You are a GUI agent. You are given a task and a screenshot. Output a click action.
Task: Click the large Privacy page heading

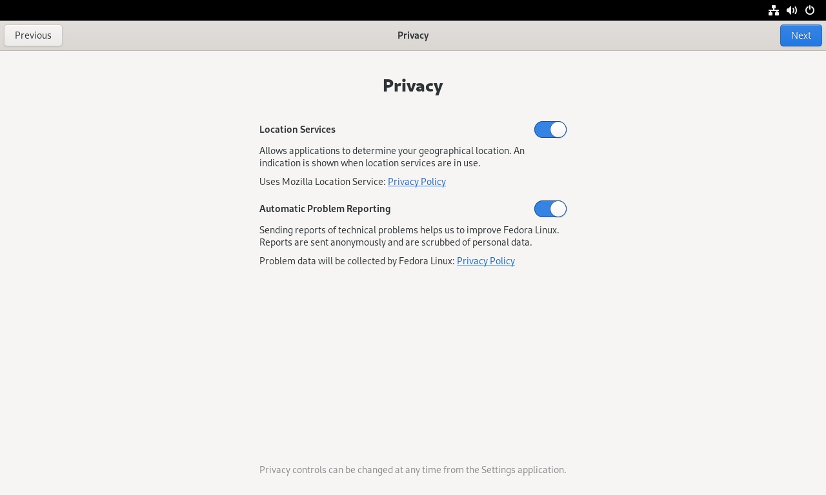tap(412, 86)
